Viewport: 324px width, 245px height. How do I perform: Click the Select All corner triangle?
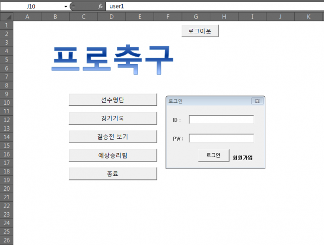pyautogui.click(x=7, y=17)
